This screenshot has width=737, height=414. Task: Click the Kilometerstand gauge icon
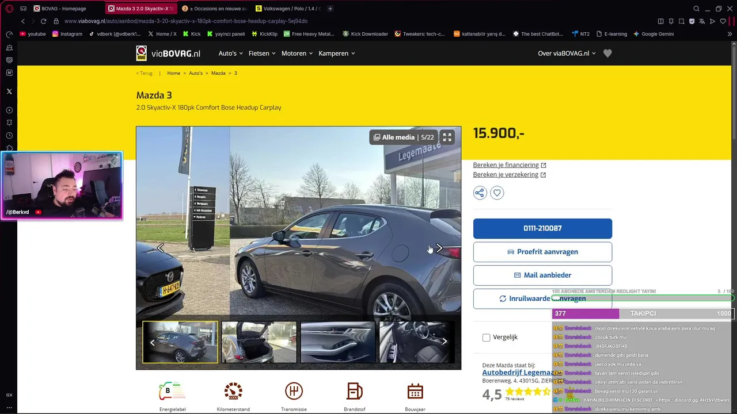[233, 392]
